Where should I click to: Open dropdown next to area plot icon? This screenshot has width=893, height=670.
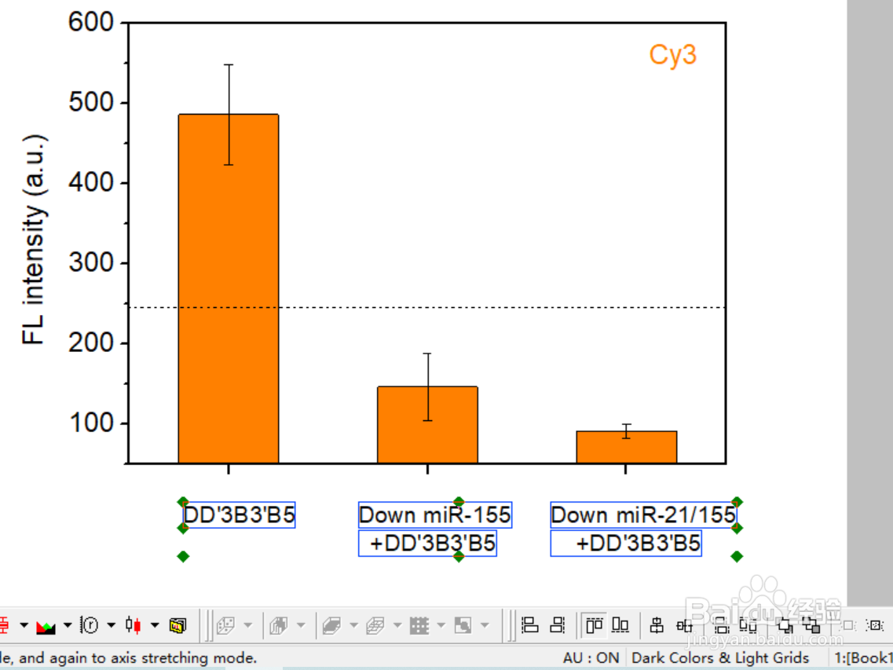tap(68, 625)
